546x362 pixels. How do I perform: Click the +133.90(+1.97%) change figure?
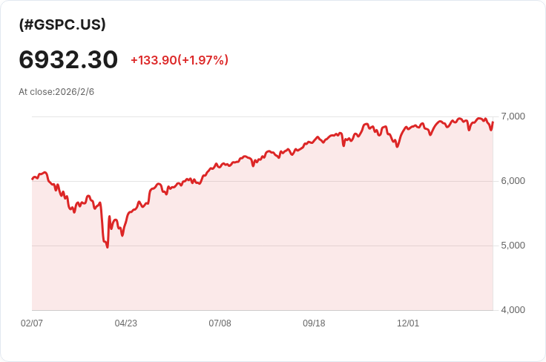(x=180, y=60)
